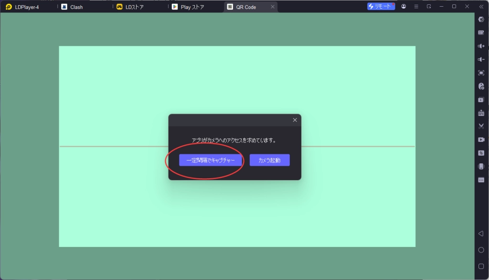Viewport: 489px width, 280px height.
Task: Click the リモート button
Action: [x=381, y=7]
